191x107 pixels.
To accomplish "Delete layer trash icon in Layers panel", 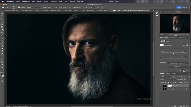I will 187,106.
